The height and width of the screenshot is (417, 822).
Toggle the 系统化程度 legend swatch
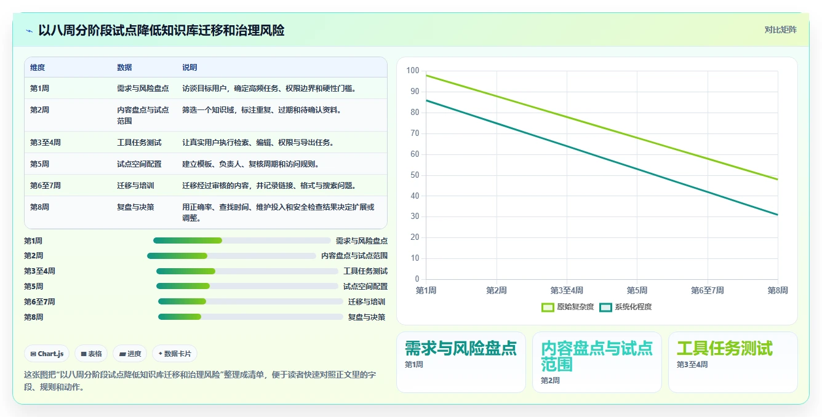605,307
